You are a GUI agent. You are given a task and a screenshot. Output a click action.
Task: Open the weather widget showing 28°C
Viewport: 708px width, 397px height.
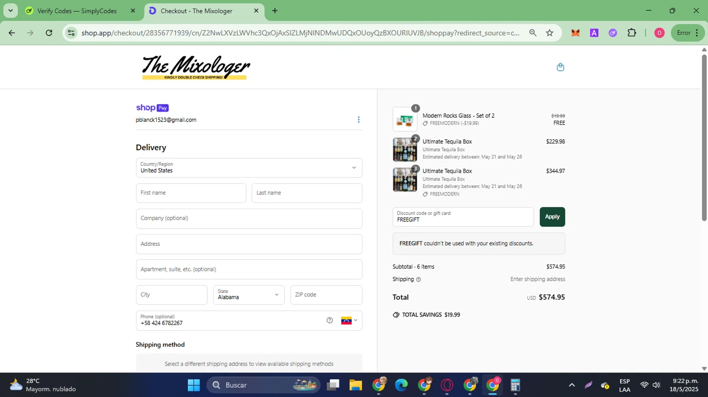42,385
